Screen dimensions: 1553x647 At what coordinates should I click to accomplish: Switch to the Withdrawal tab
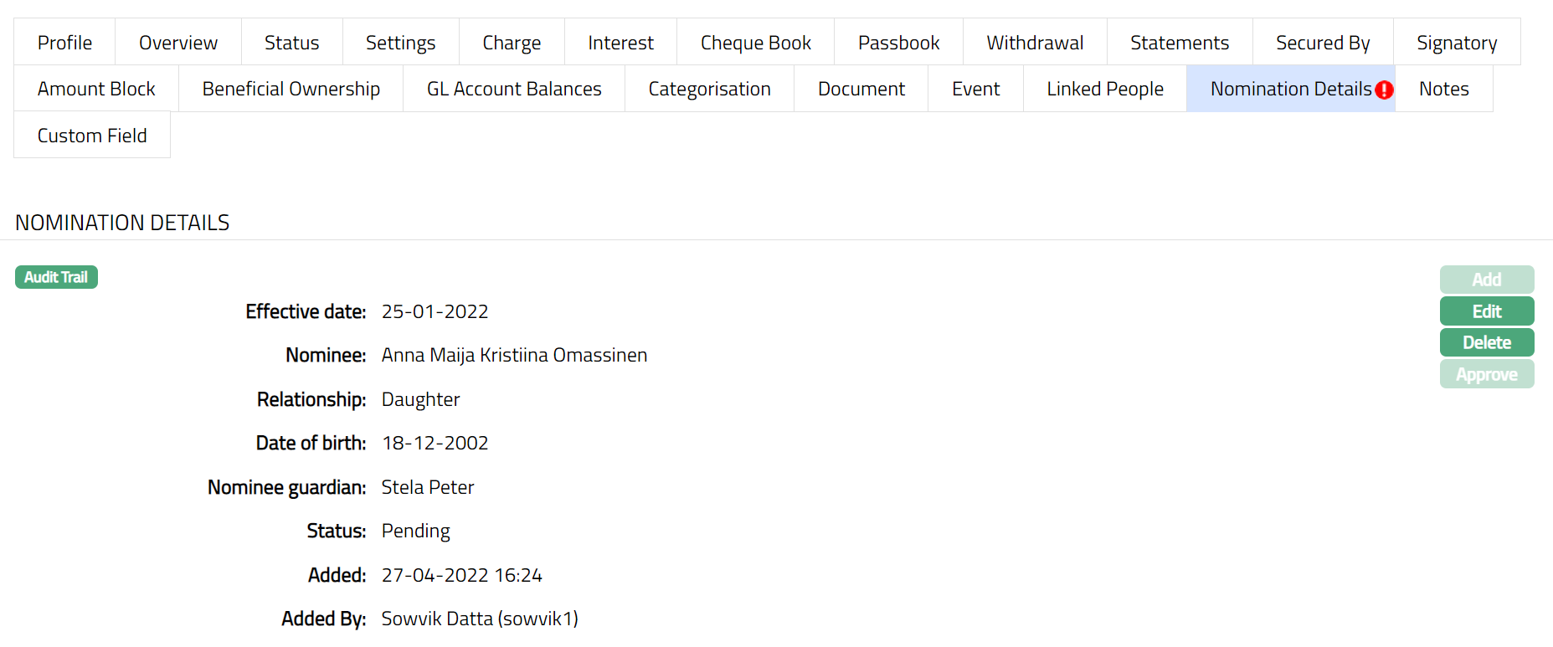click(1034, 43)
